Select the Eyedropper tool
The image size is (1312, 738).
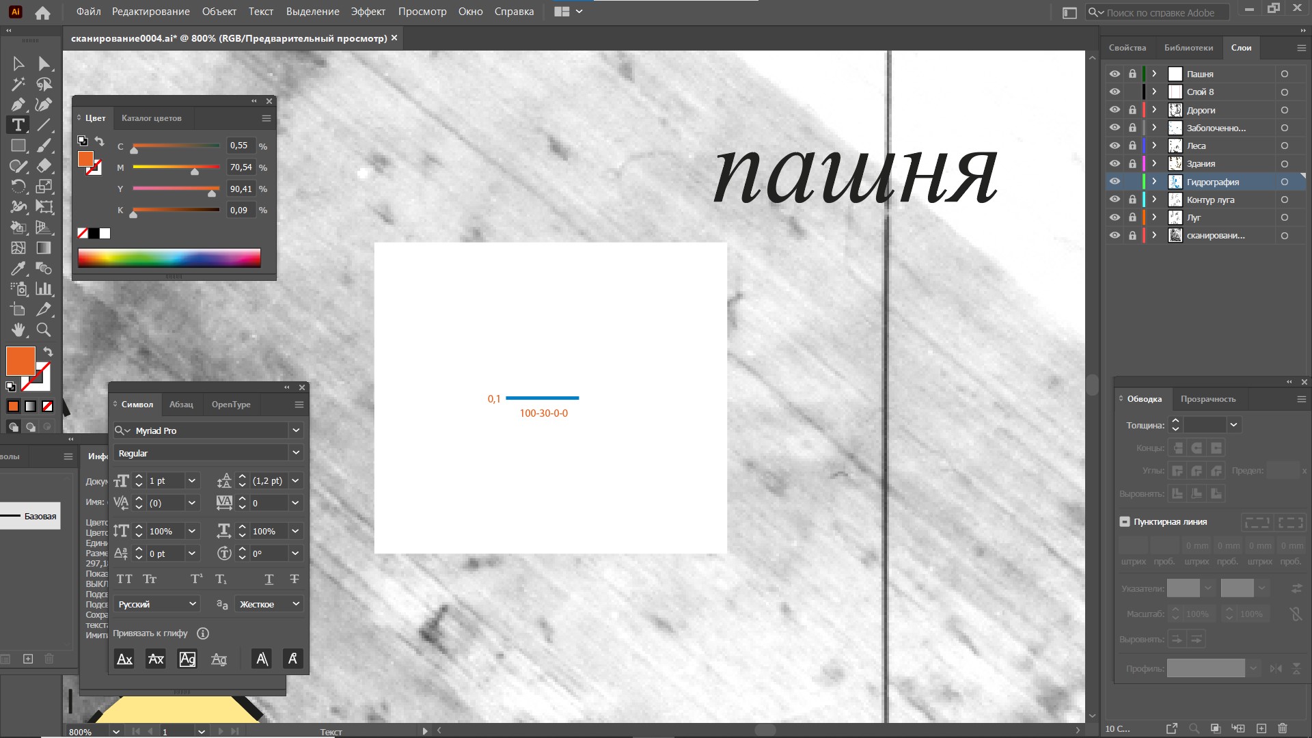coord(18,268)
